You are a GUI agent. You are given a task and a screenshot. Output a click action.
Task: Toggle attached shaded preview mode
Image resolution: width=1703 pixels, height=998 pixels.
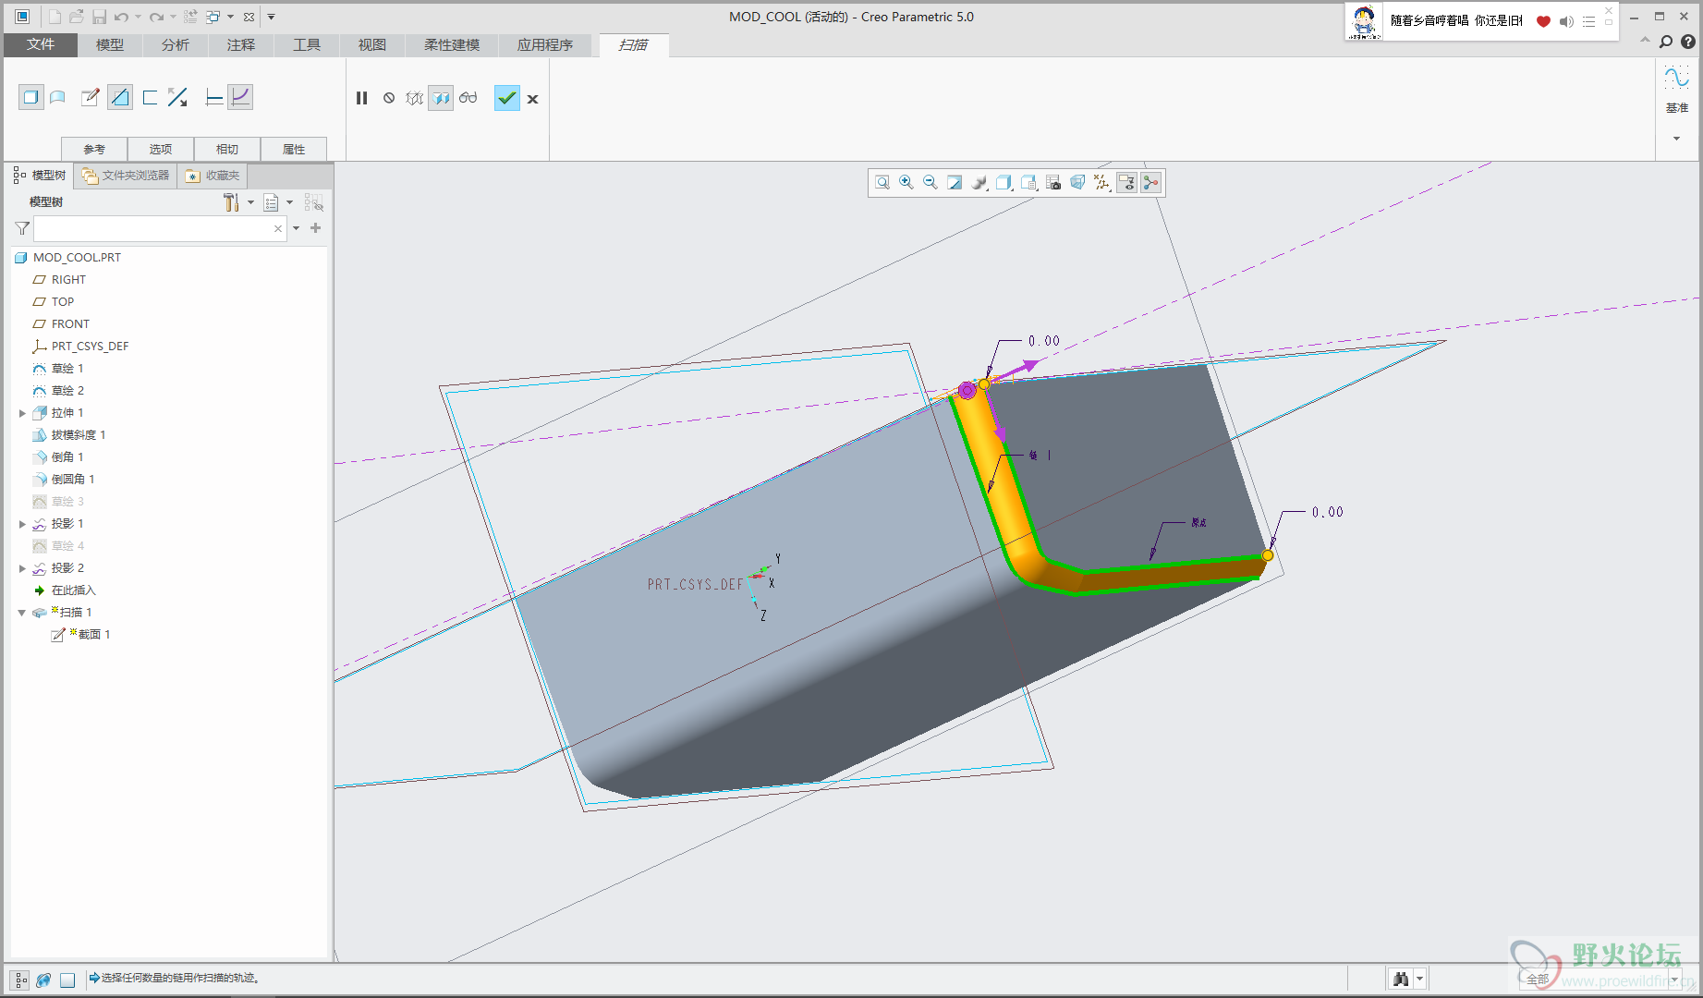click(x=441, y=98)
